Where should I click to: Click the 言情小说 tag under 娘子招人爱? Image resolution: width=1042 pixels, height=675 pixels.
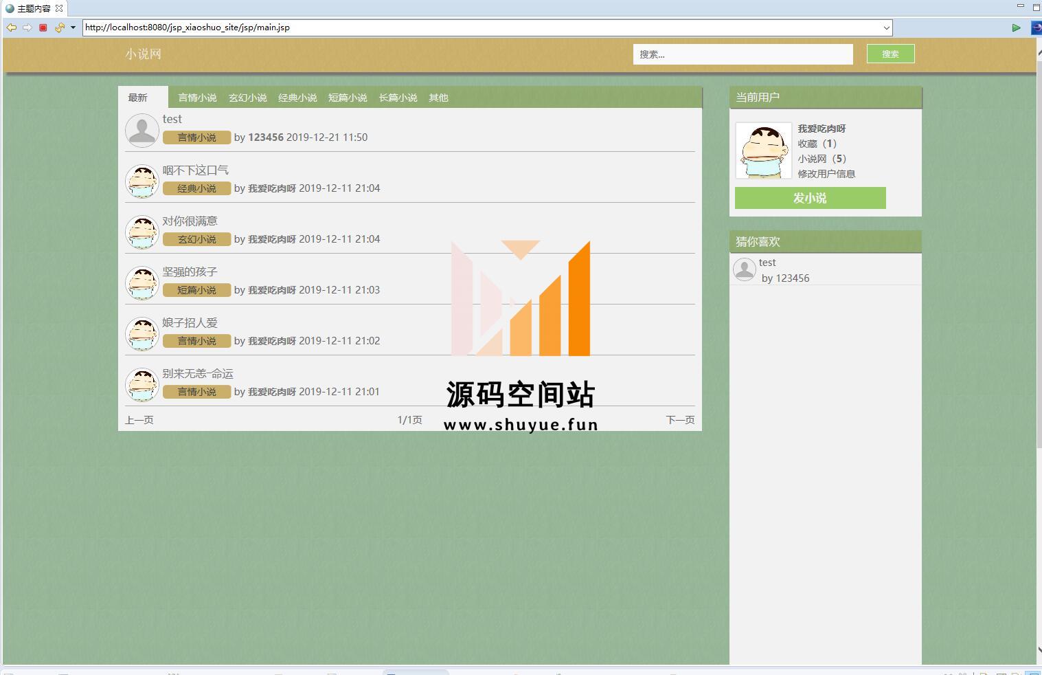tap(196, 341)
